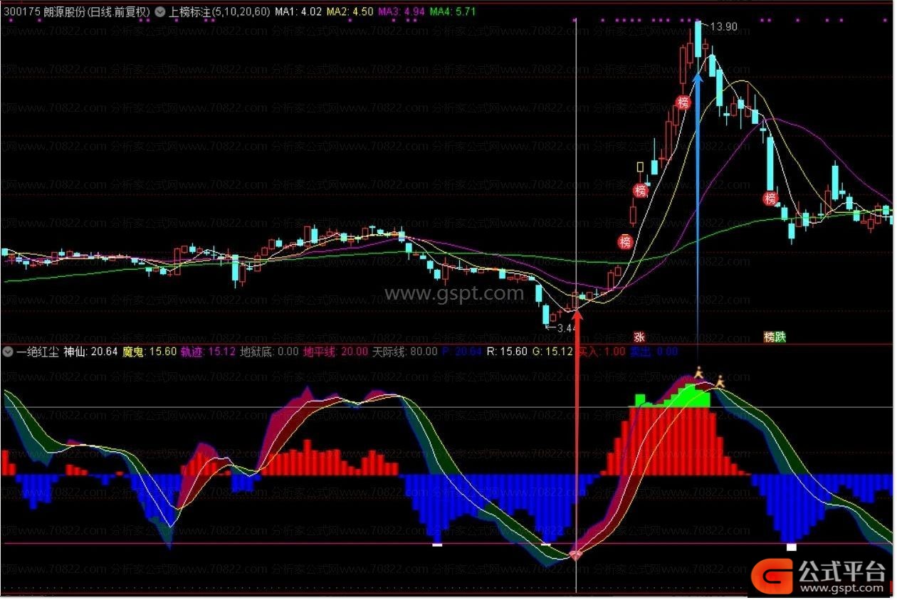Click the 一绝红尘 indicator name
Viewport: 897px width, 600px height.
[x=37, y=352]
